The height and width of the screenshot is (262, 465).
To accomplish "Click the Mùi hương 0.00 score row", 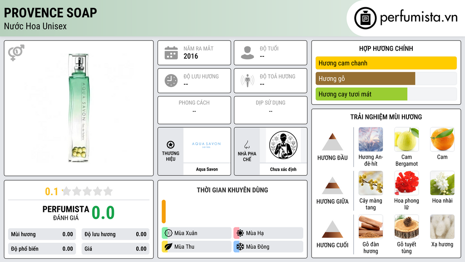I will [x=42, y=234].
